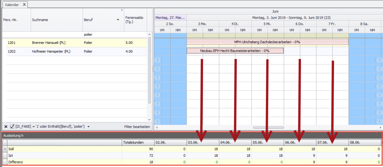Select the Neubau EFH Hecht Baumeisterarbeiten bar
Screen dimensions: 383x167
[x=235, y=51]
